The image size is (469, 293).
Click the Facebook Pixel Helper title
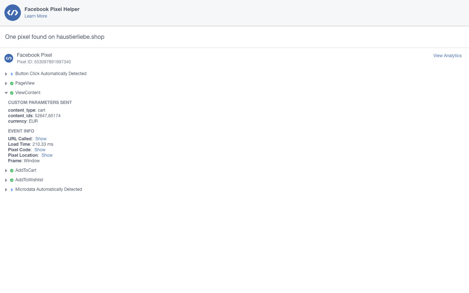click(52, 9)
